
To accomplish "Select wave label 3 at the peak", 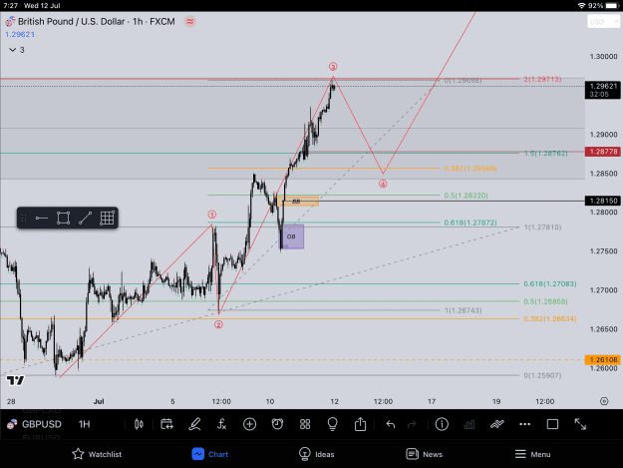I will [x=333, y=67].
